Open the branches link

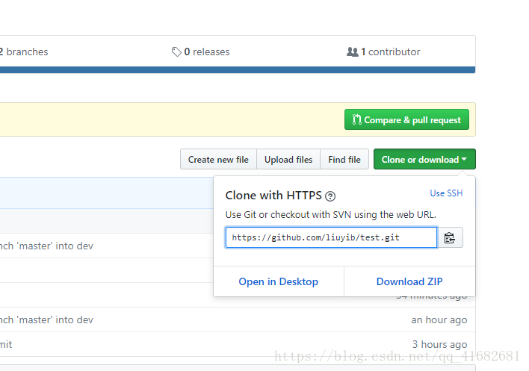[24, 52]
